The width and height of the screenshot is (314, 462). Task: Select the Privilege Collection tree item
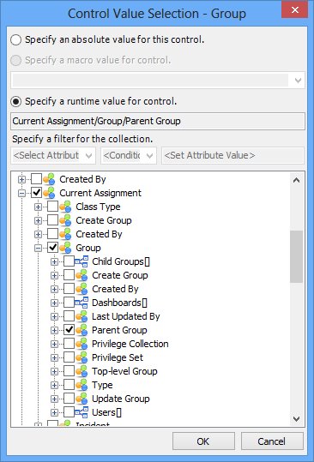coord(130,344)
